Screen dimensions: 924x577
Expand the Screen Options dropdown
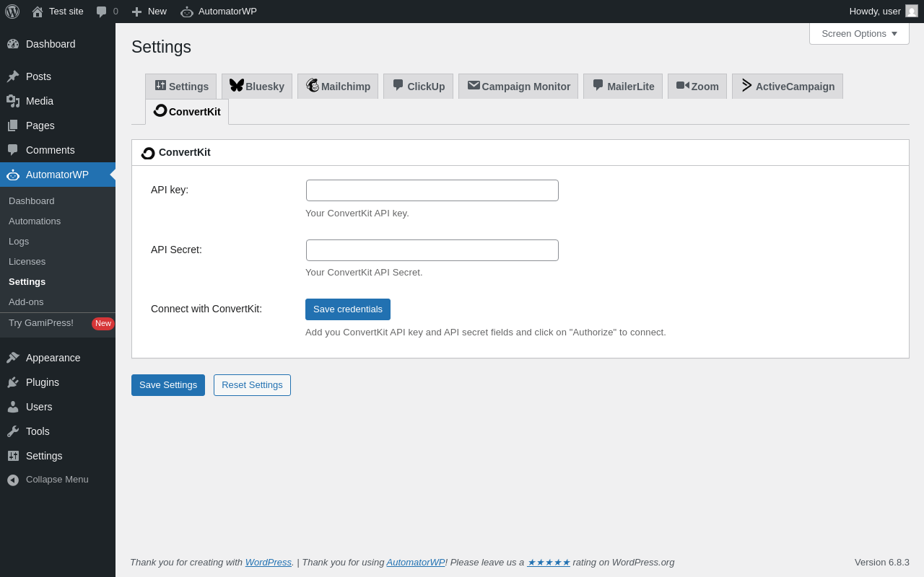click(x=859, y=33)
